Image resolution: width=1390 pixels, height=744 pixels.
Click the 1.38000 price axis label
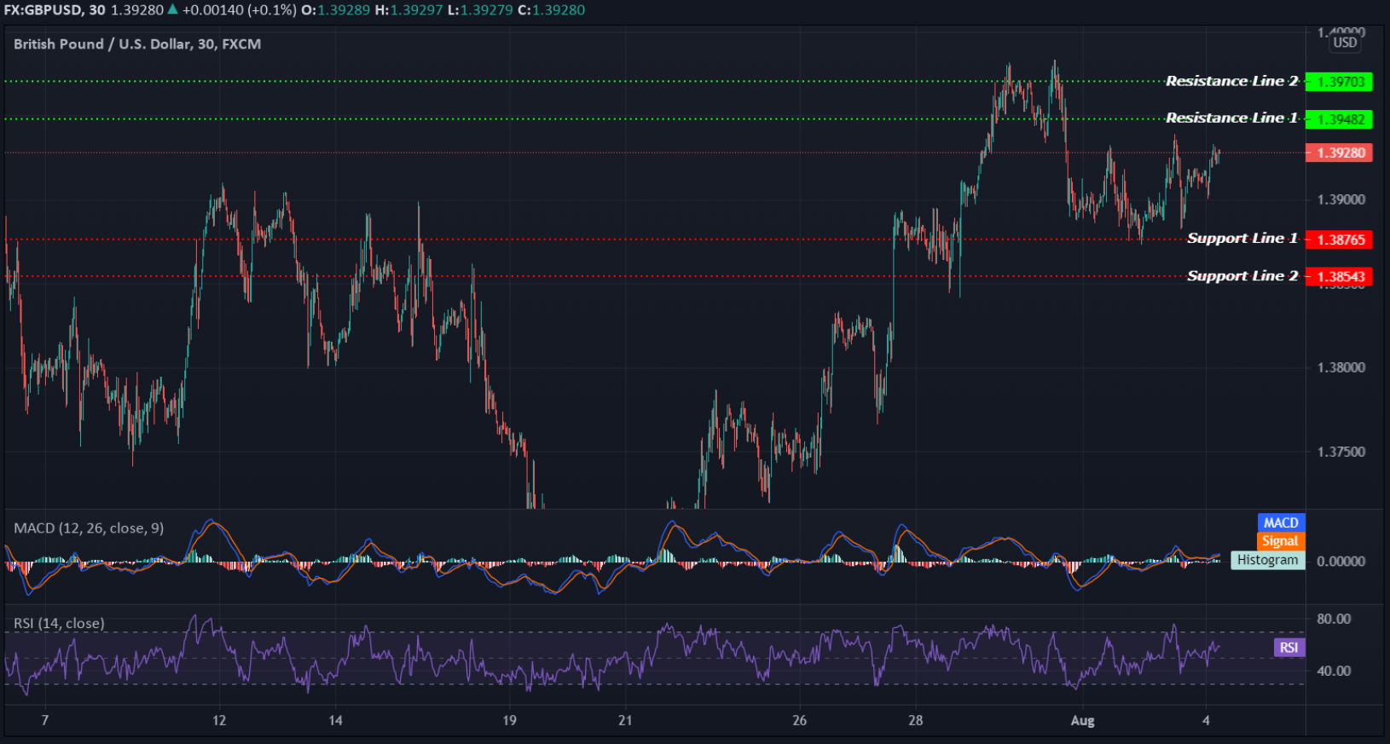(1341, 367)
